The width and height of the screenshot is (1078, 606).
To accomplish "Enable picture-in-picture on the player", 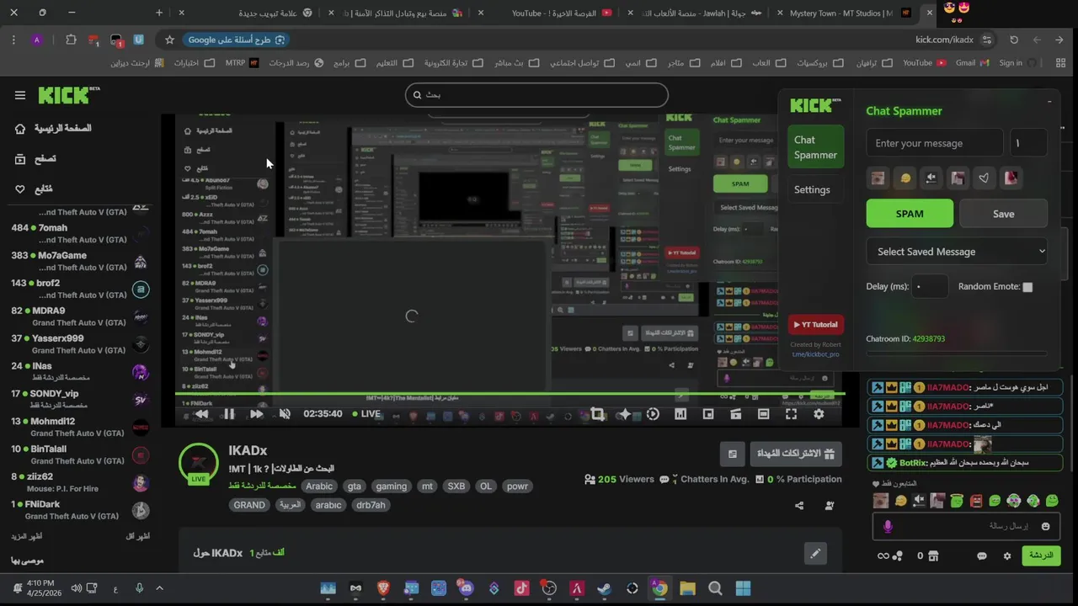I will [x=708, y=414].
